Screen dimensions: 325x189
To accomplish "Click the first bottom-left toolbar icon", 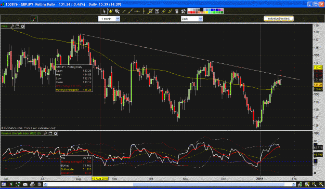I will pyautogui.click(x=4, y=184).
